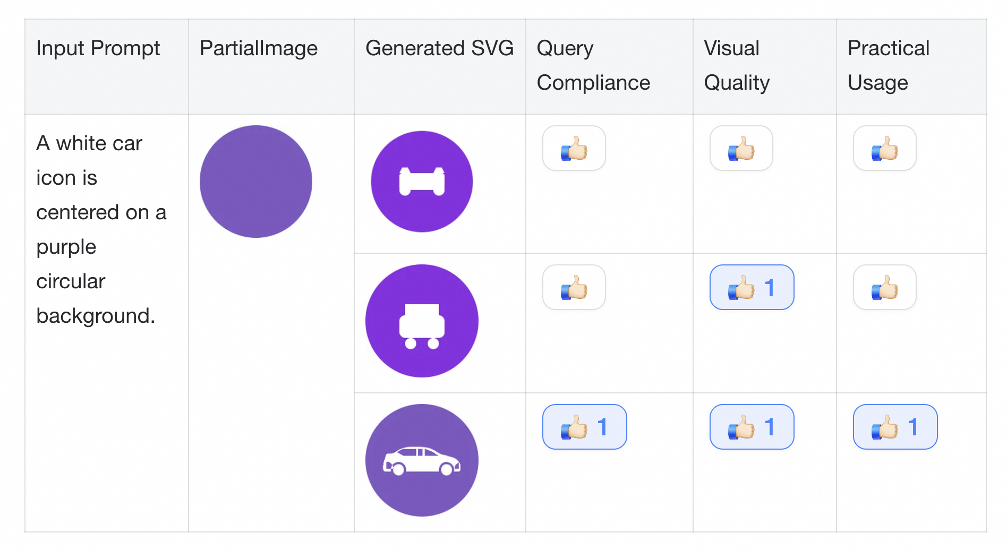Open the second generated SVG with boxy truck icon
The width and height of the screenshot is (1007, 550).
coord(422,321)
